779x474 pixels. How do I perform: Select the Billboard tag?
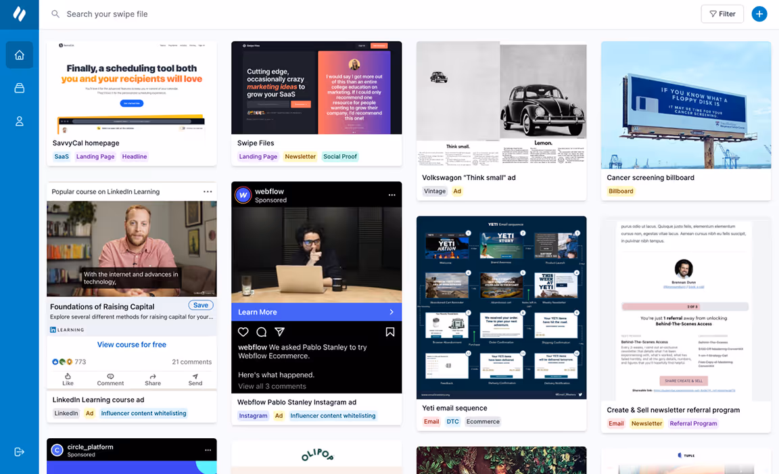621,191
